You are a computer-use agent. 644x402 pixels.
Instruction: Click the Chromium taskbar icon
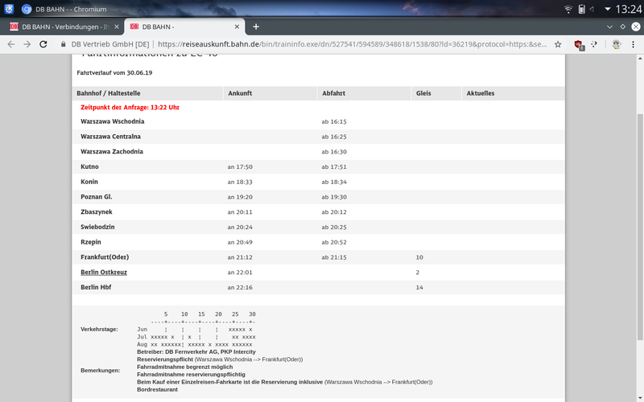coord(27,9)
